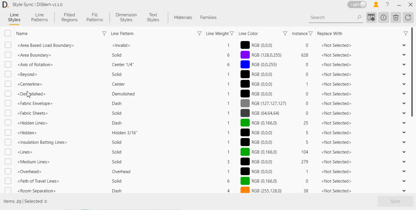Expand Replace With dropdown for <Centerline>

click(404, 84)
